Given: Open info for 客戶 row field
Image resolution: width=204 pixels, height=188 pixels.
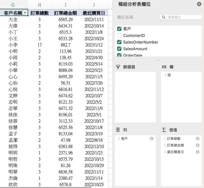Looking at the screenshot, I should pos(151,139).
